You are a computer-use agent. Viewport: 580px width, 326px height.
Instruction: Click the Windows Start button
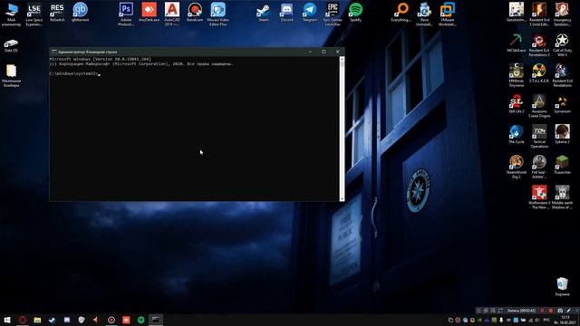click(7, 320)
